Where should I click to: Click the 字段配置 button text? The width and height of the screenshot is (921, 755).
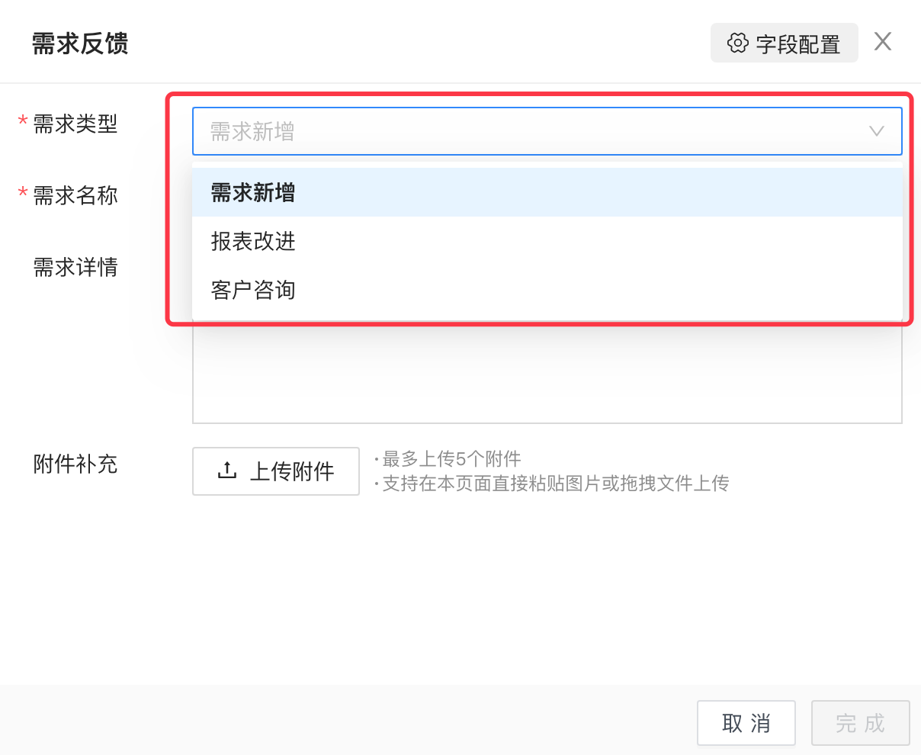pyautogui.click(x=797, y=44)
